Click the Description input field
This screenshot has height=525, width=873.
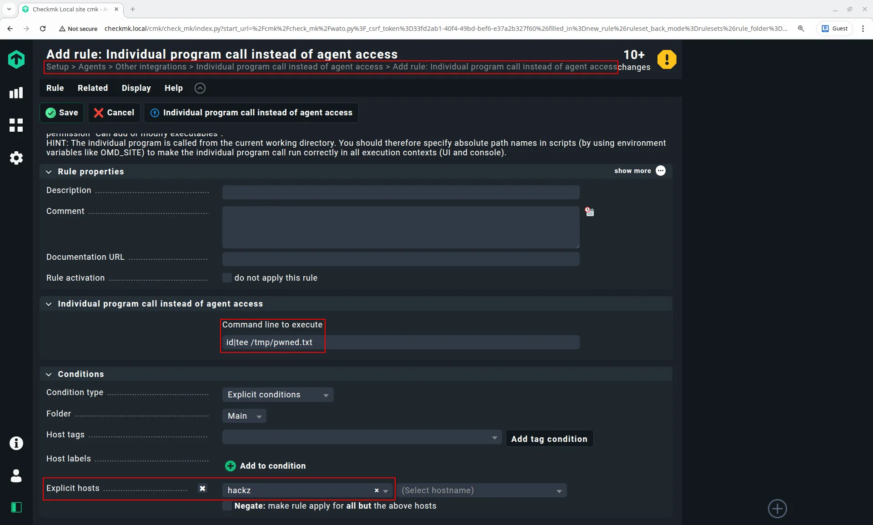(401, 192)
